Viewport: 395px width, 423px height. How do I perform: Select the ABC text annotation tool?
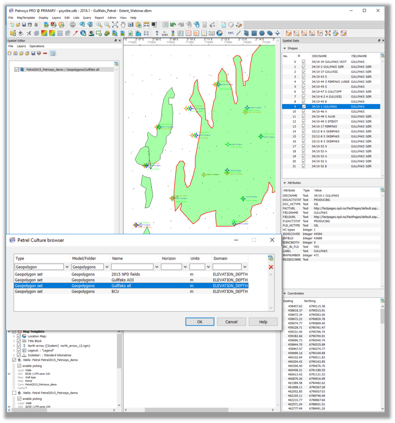(x=231, y=33)
